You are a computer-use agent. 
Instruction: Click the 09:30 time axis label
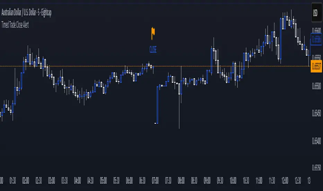(x=220, y=181)
